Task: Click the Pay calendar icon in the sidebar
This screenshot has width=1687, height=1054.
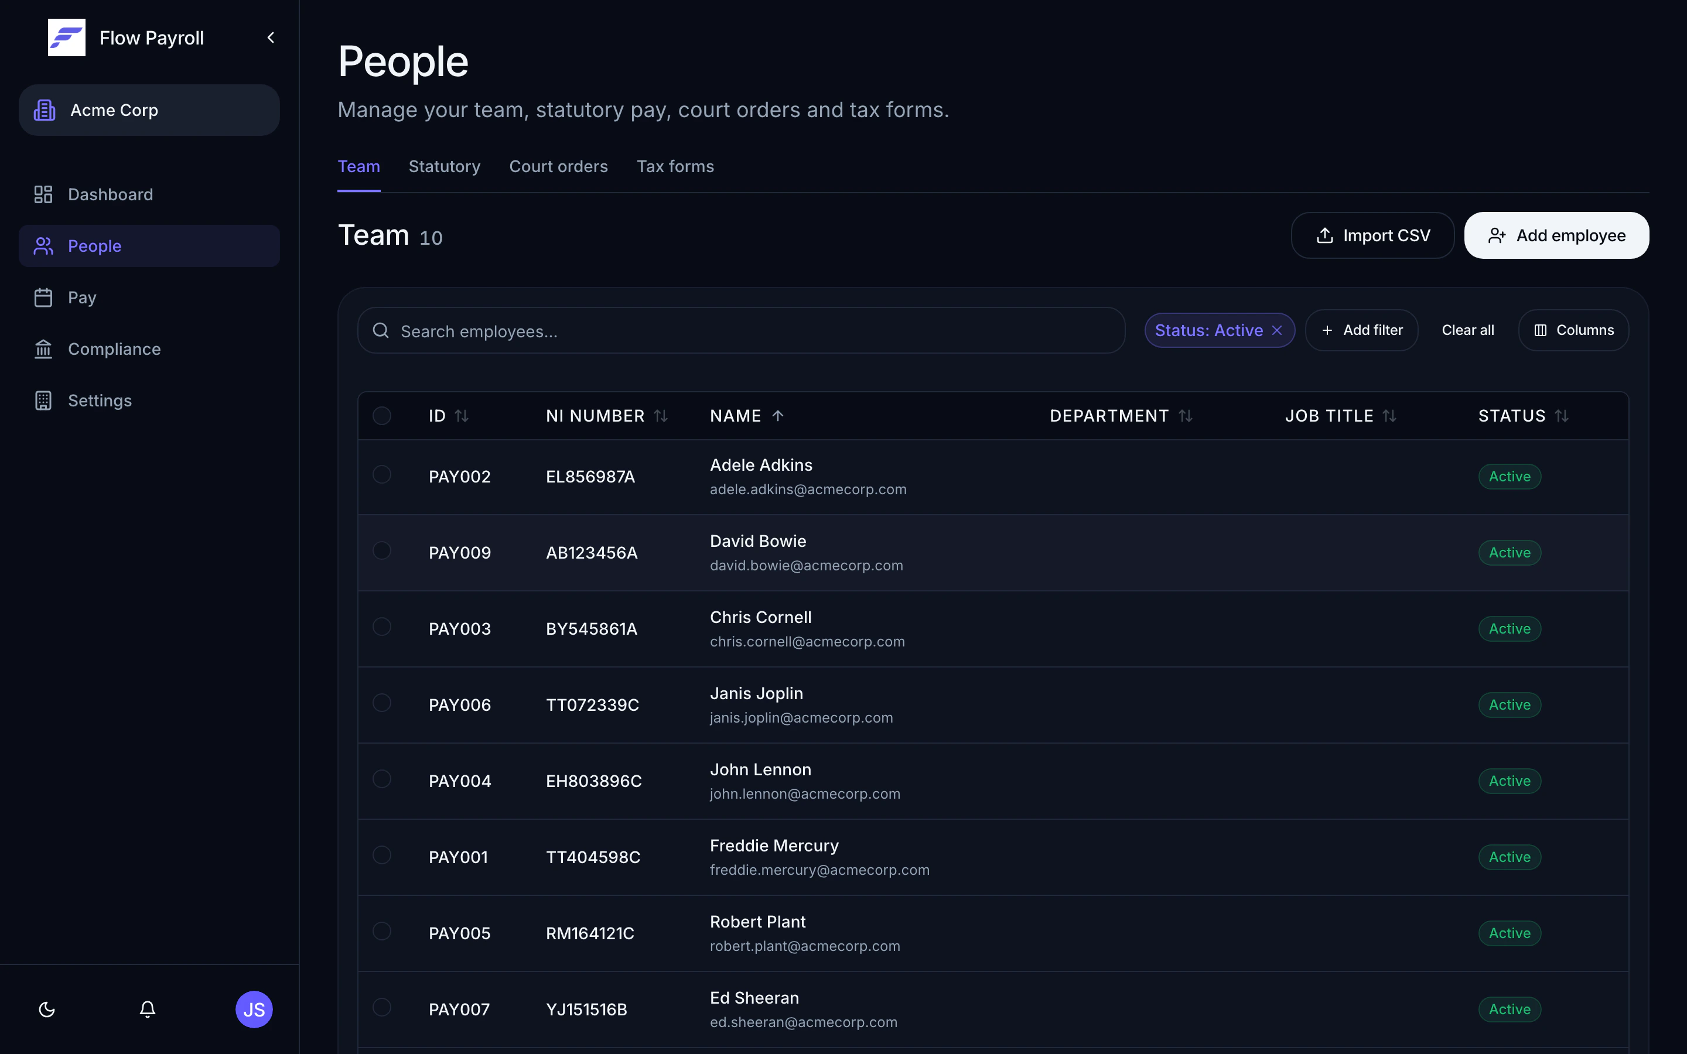Action: [43, 297]
